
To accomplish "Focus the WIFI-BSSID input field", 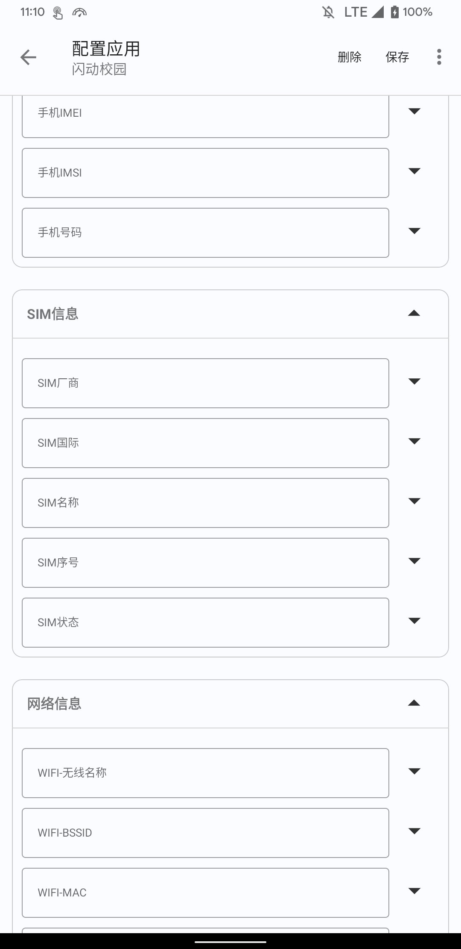I will 205,833.
